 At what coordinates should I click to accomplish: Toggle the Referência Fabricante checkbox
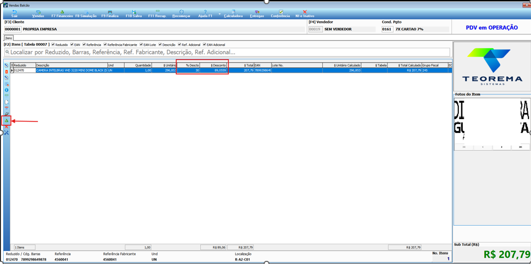point(106,45)
